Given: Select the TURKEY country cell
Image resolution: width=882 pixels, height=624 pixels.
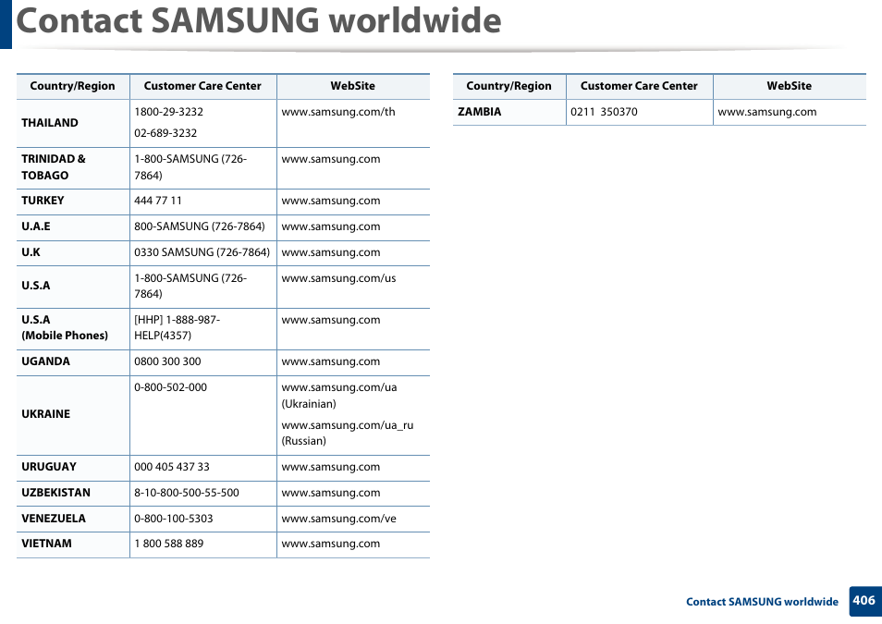Looking at the screenshot, I should [73, 202].
